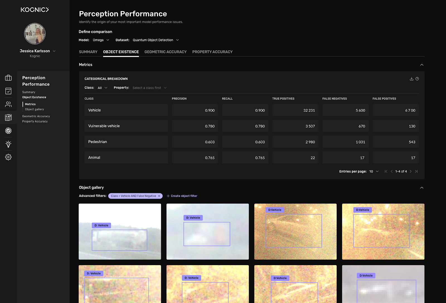446x303 pixels.
Task: Open second top-row gallery thumbnail with orange blur
Action: (x=208, y=232)
